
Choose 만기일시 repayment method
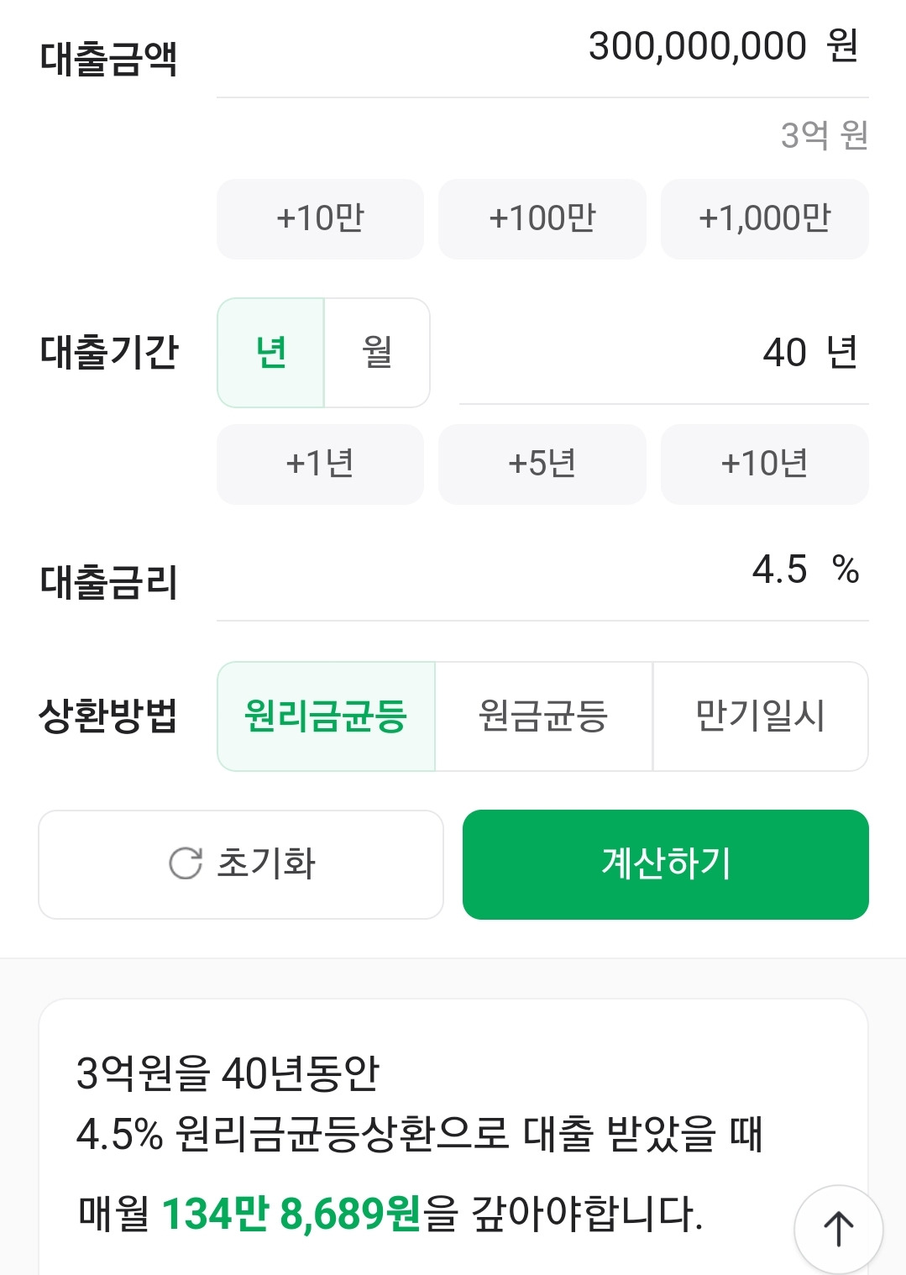pos(760,716)
